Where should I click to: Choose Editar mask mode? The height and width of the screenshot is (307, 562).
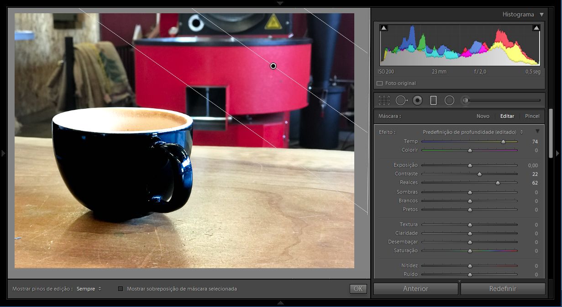[x=507, y=116]
